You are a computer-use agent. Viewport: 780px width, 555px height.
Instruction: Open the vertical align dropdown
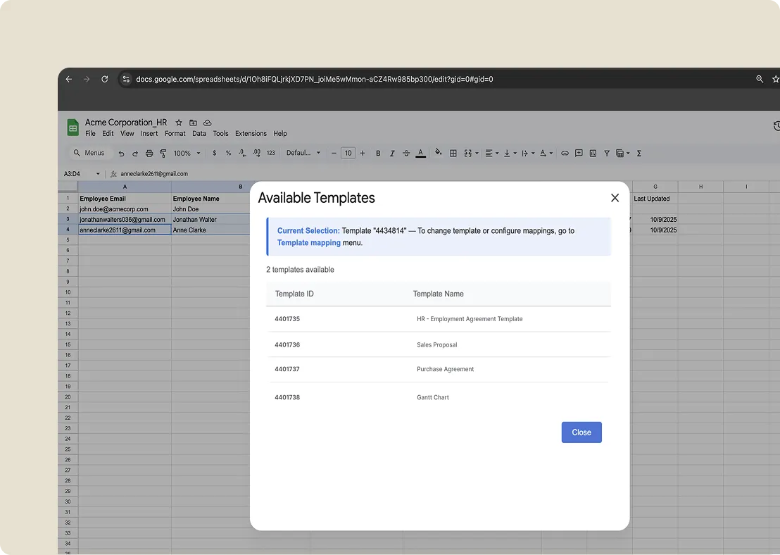pos(510,154)
